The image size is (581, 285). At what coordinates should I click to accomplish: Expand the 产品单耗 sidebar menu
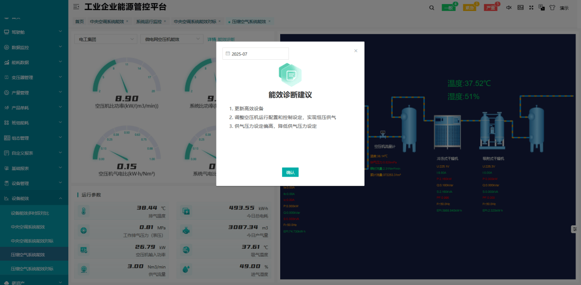(x=34, y=108)
